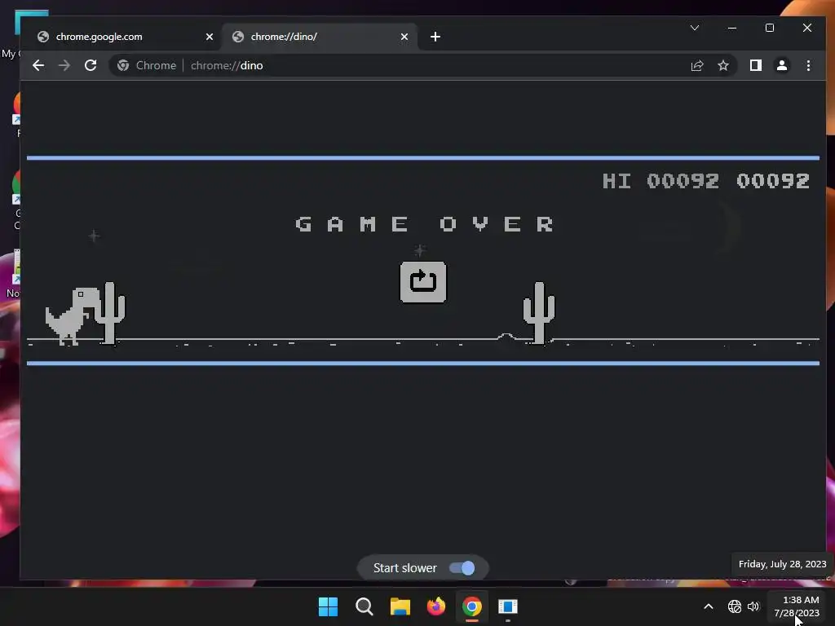Screen dimensions: 835x626
Task: Go back to the previous page
Action: coord(38,65)
